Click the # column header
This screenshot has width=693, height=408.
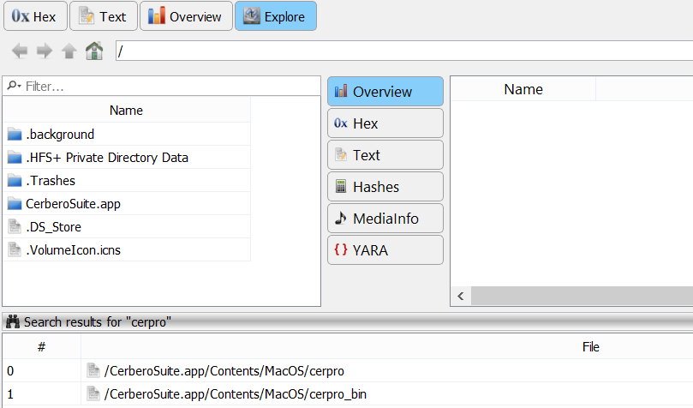[x=41, y=347]
